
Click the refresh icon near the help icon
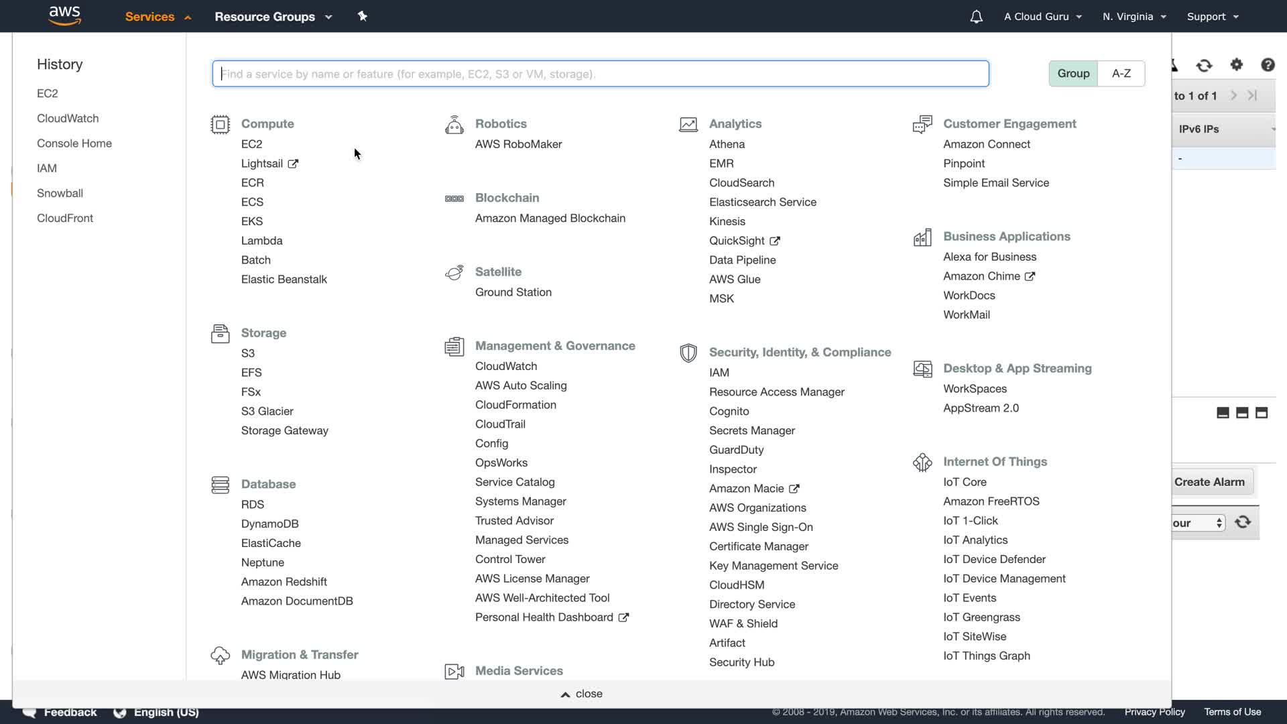coord(1204,65)
